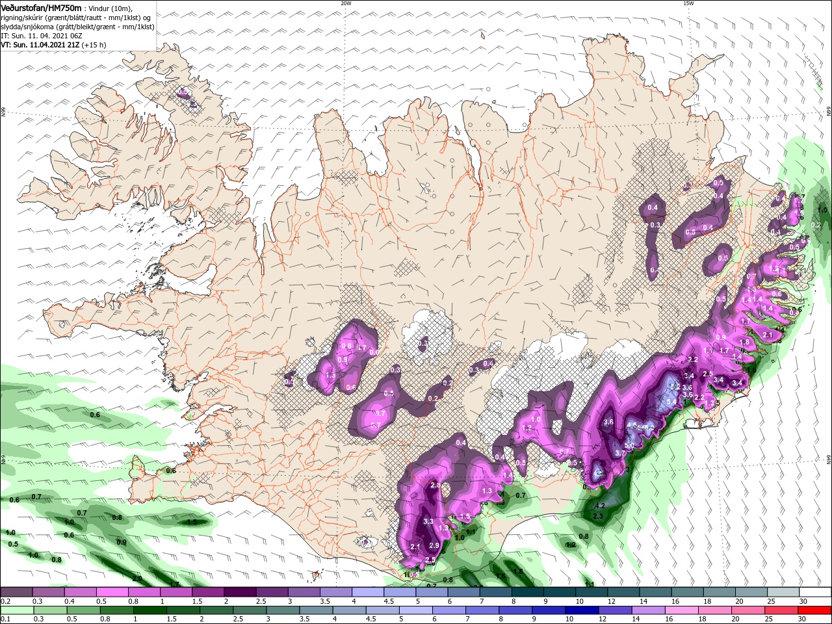Image resolution: width=832 pixels, height=624 pixels.
Task: Click the '0.2' label in the upper legend row
Action: tap(6, 601)
